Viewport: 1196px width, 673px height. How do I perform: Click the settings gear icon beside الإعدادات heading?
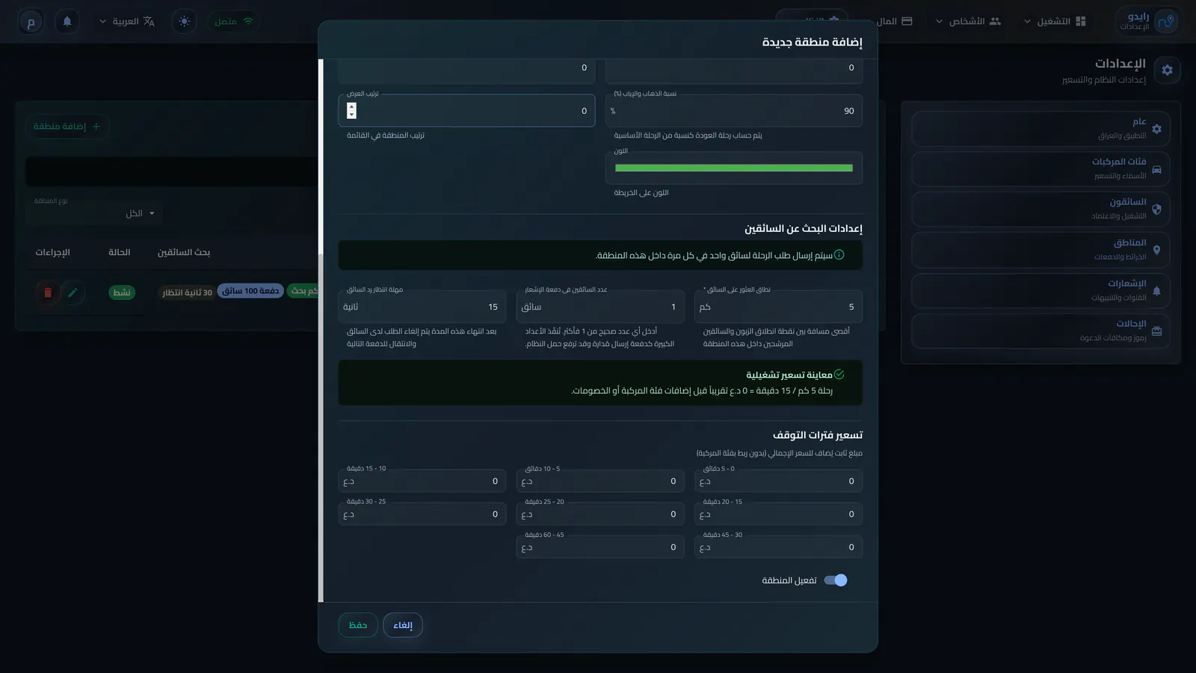pos(1167,70)
